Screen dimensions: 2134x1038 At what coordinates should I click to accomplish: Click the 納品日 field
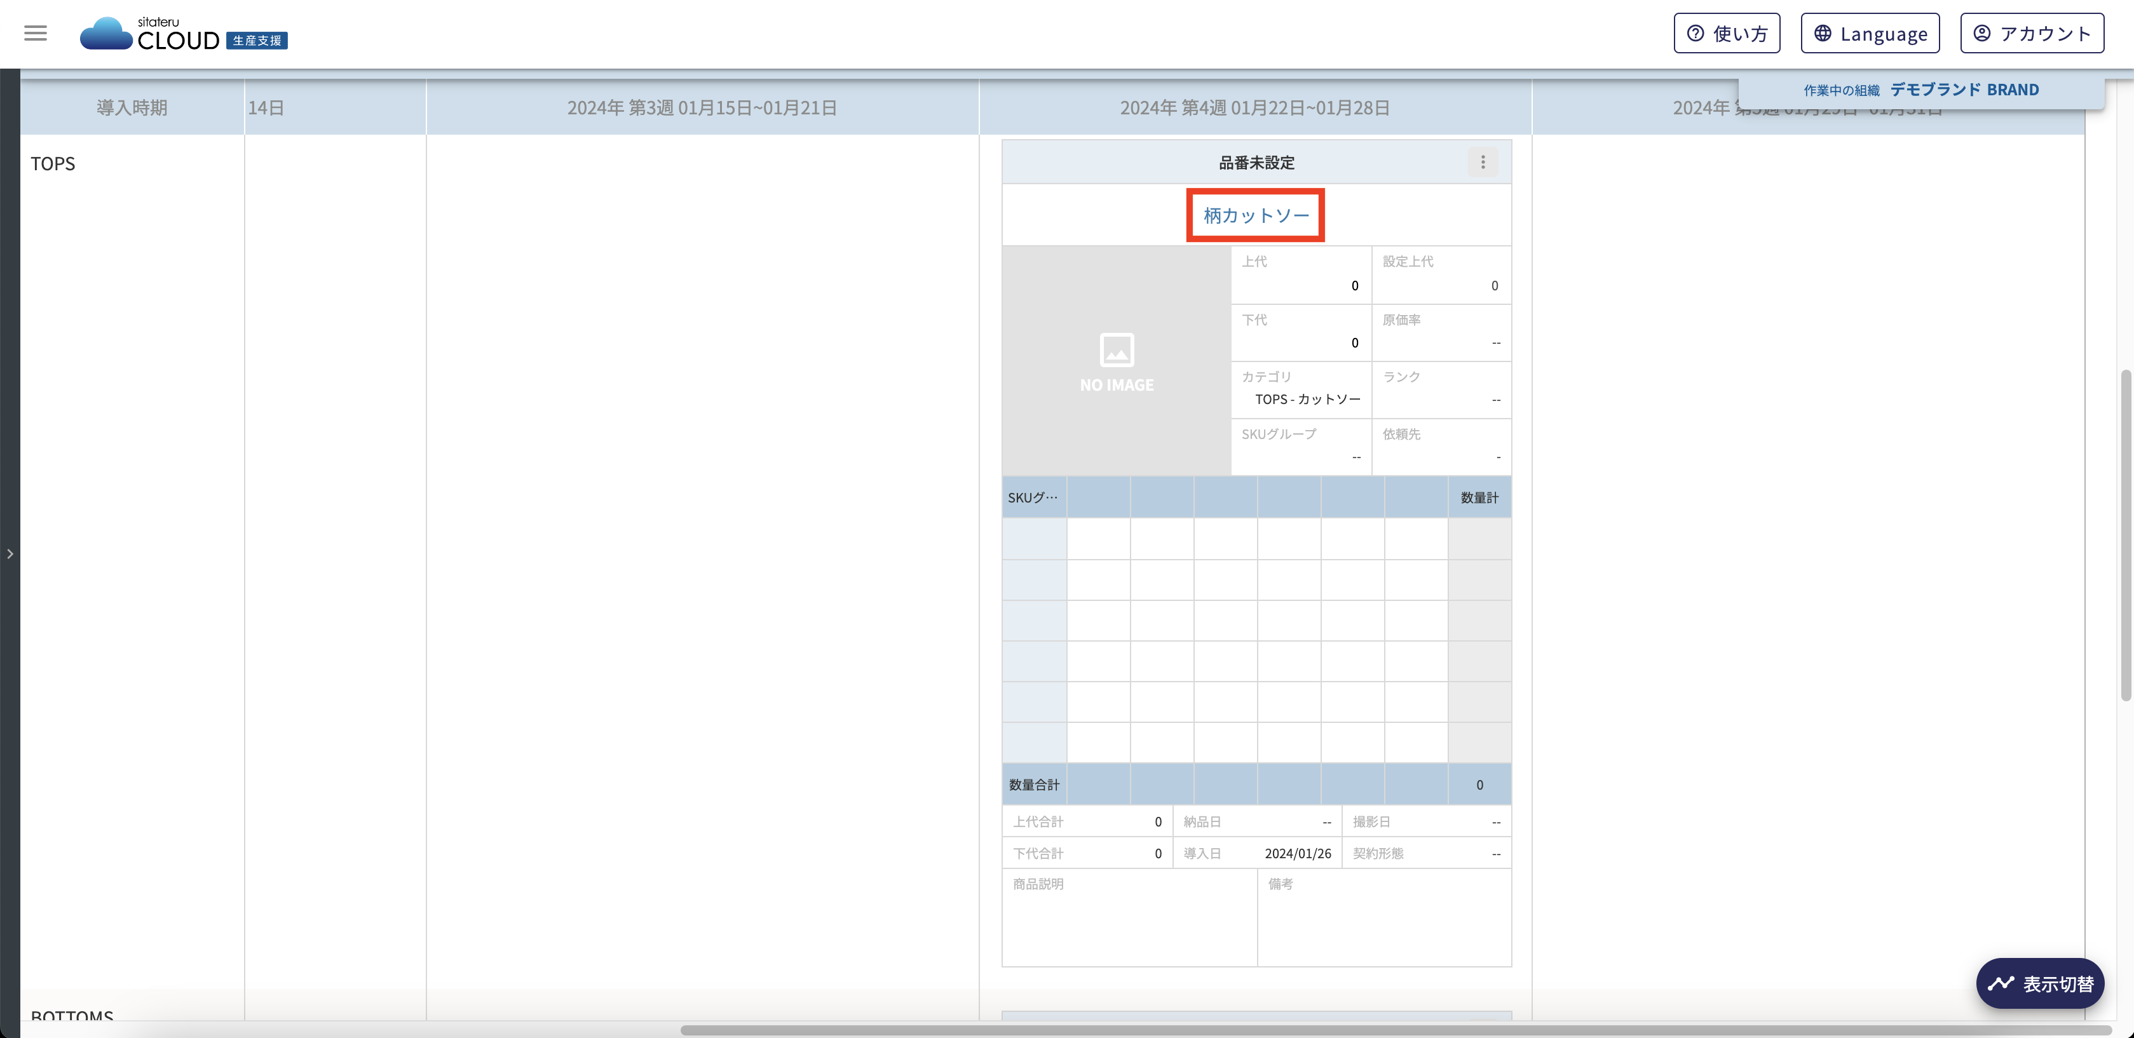pos(1258,822)
